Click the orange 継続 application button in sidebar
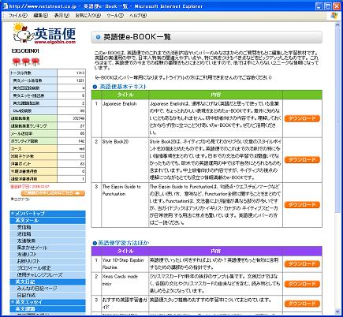This screenshot has height=317, width=343. click(x=53, y=193)
